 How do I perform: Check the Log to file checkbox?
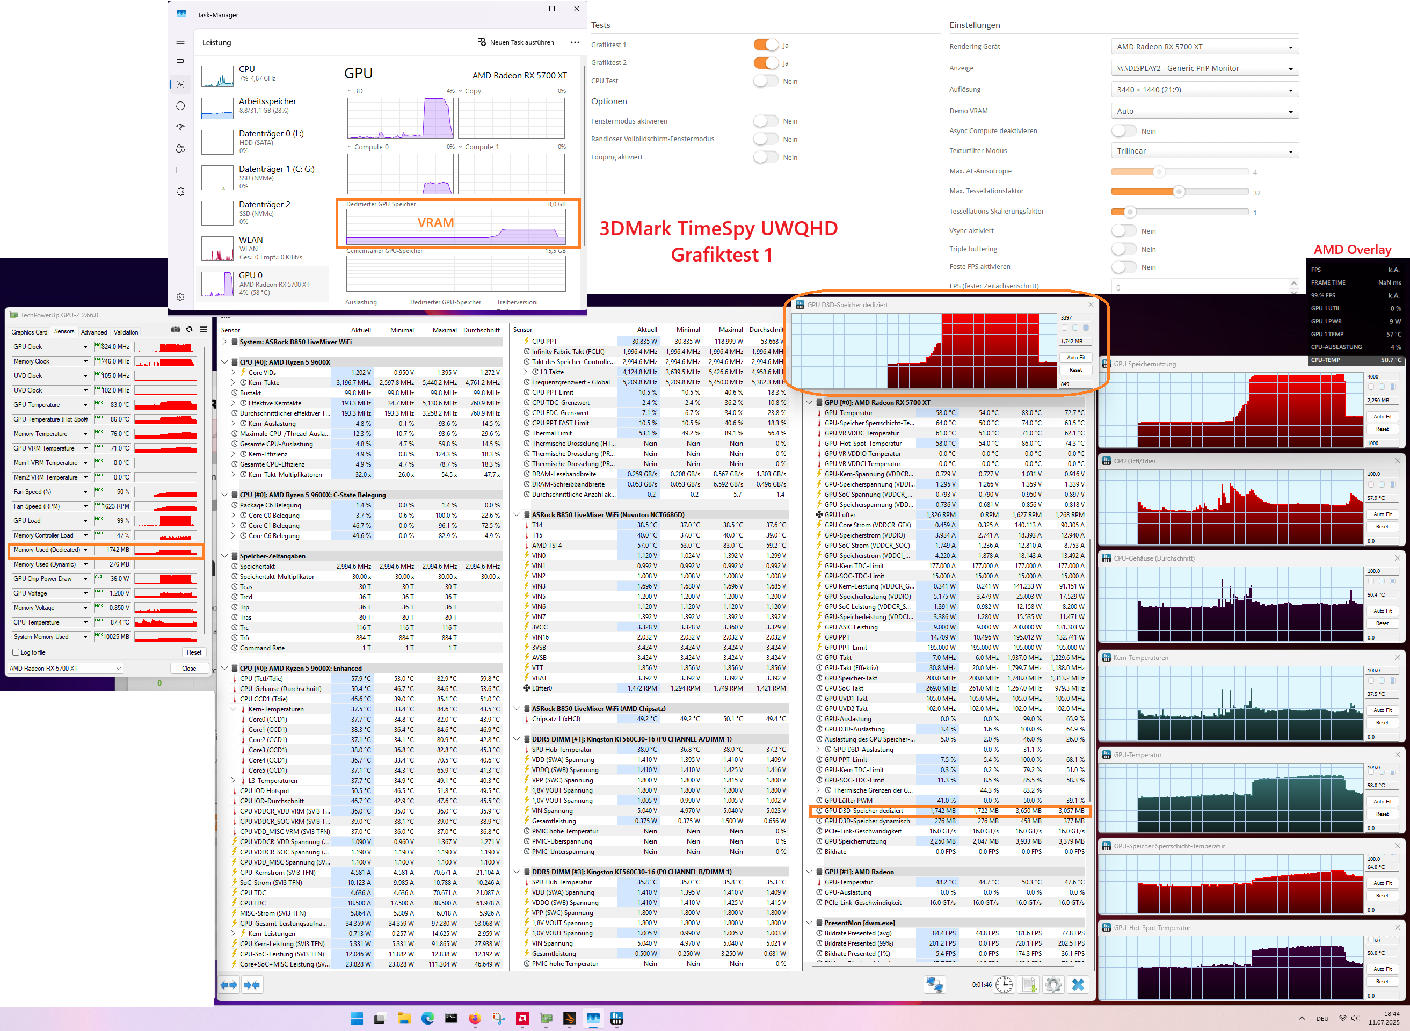16,652
